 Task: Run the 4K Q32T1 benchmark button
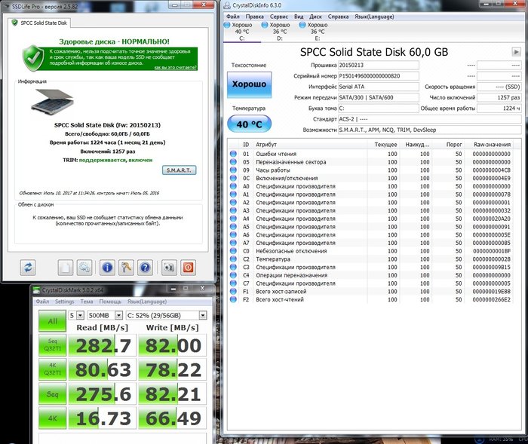tap(53, 369)
